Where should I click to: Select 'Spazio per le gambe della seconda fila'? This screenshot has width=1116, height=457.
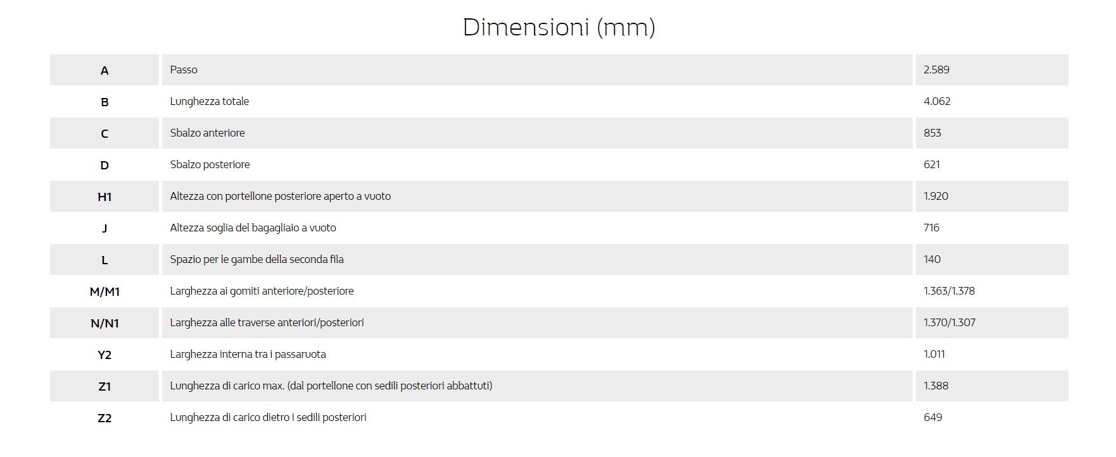257,260
